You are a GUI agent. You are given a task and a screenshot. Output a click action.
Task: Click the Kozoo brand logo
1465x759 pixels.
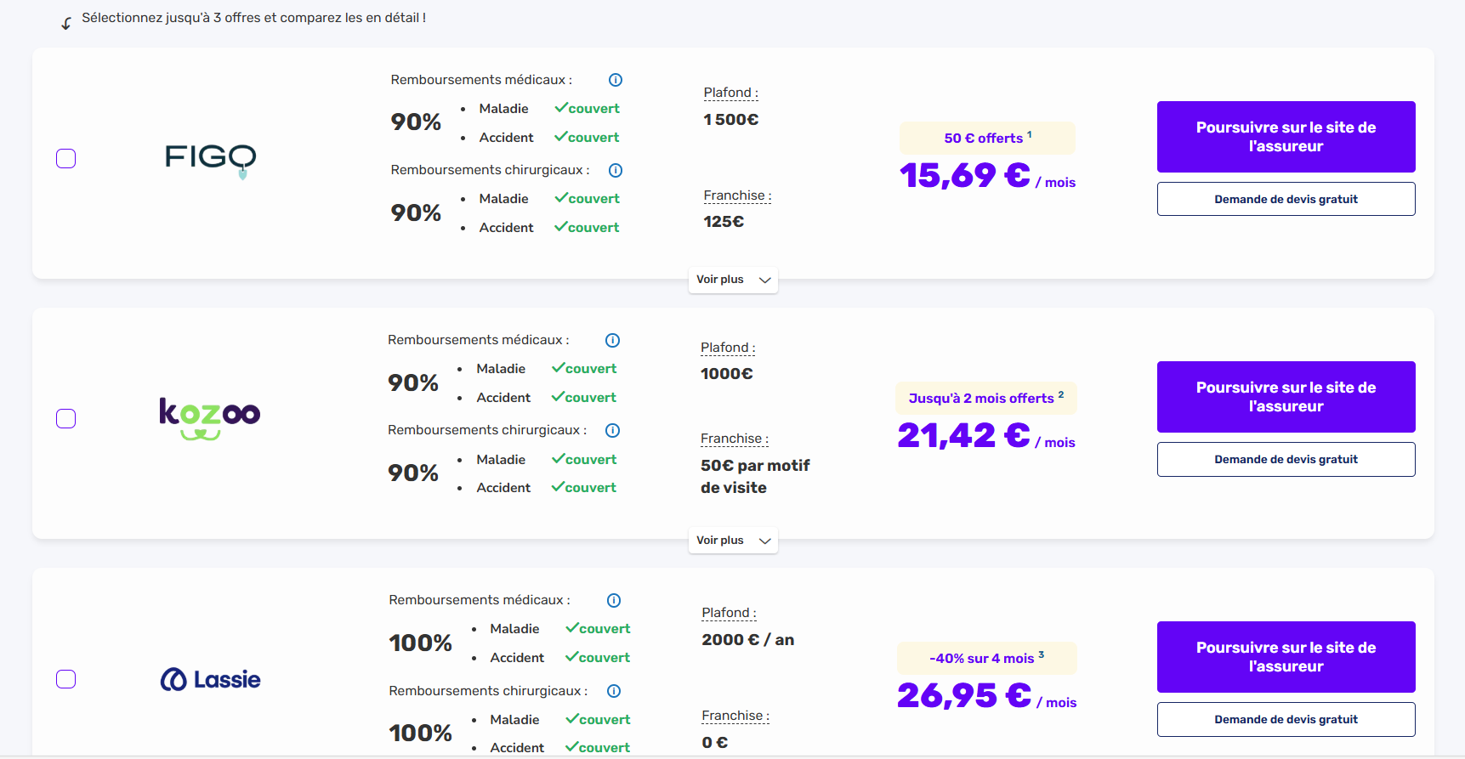click(209, 418)
